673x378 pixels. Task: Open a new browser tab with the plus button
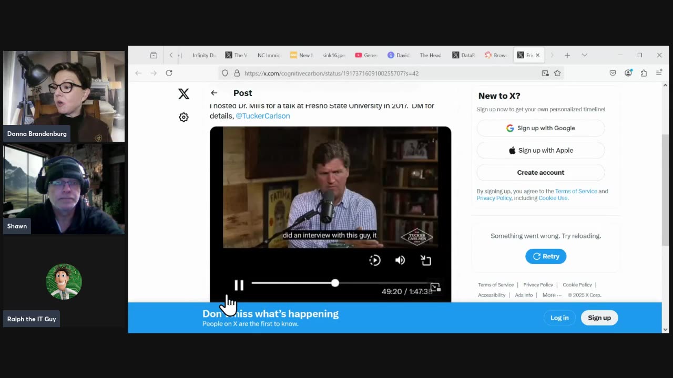pos(567,55)
